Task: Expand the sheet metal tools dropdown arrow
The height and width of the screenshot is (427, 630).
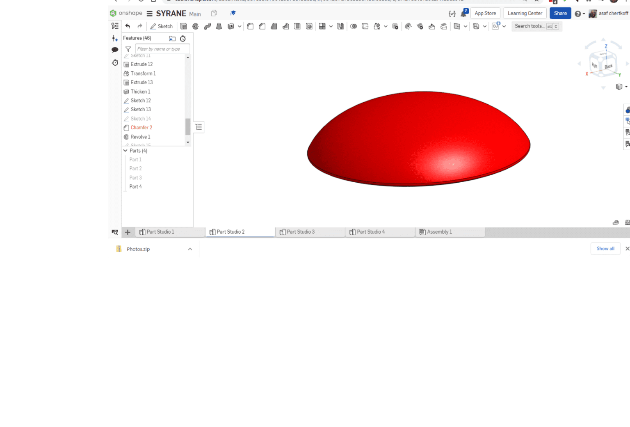Action: coord(485,26)
